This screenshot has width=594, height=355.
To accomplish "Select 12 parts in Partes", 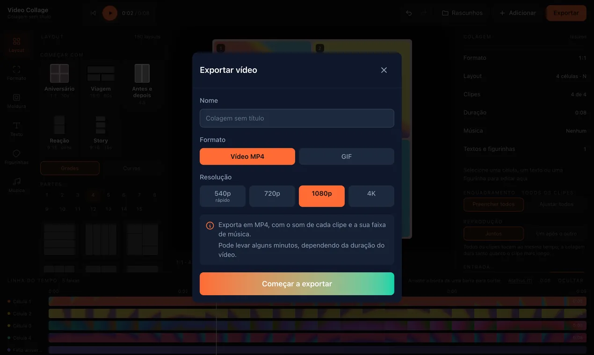I will (x=93, y=209).
